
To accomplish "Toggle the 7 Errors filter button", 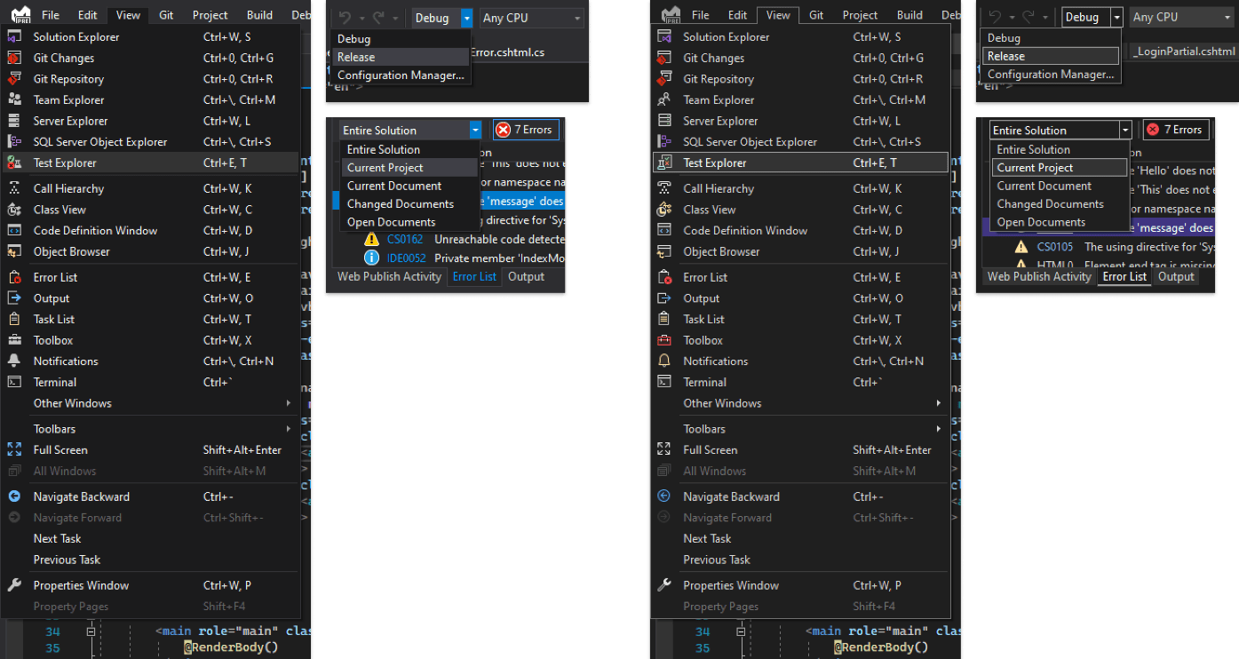I will point(526,129).
